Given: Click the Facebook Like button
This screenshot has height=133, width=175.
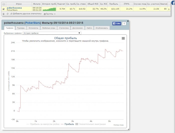Looking at the screenshot, I should [116, 24].
